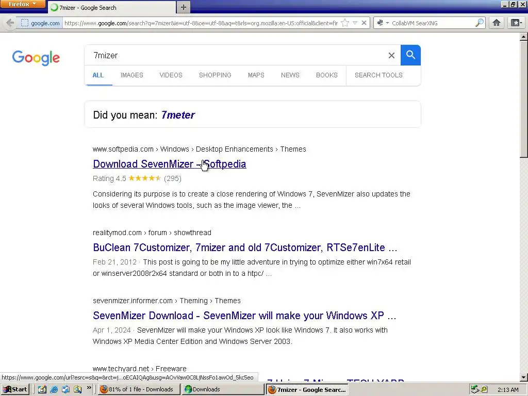528x396 pixels.
Task: Click the Google search query field
Action: point(236,55)
